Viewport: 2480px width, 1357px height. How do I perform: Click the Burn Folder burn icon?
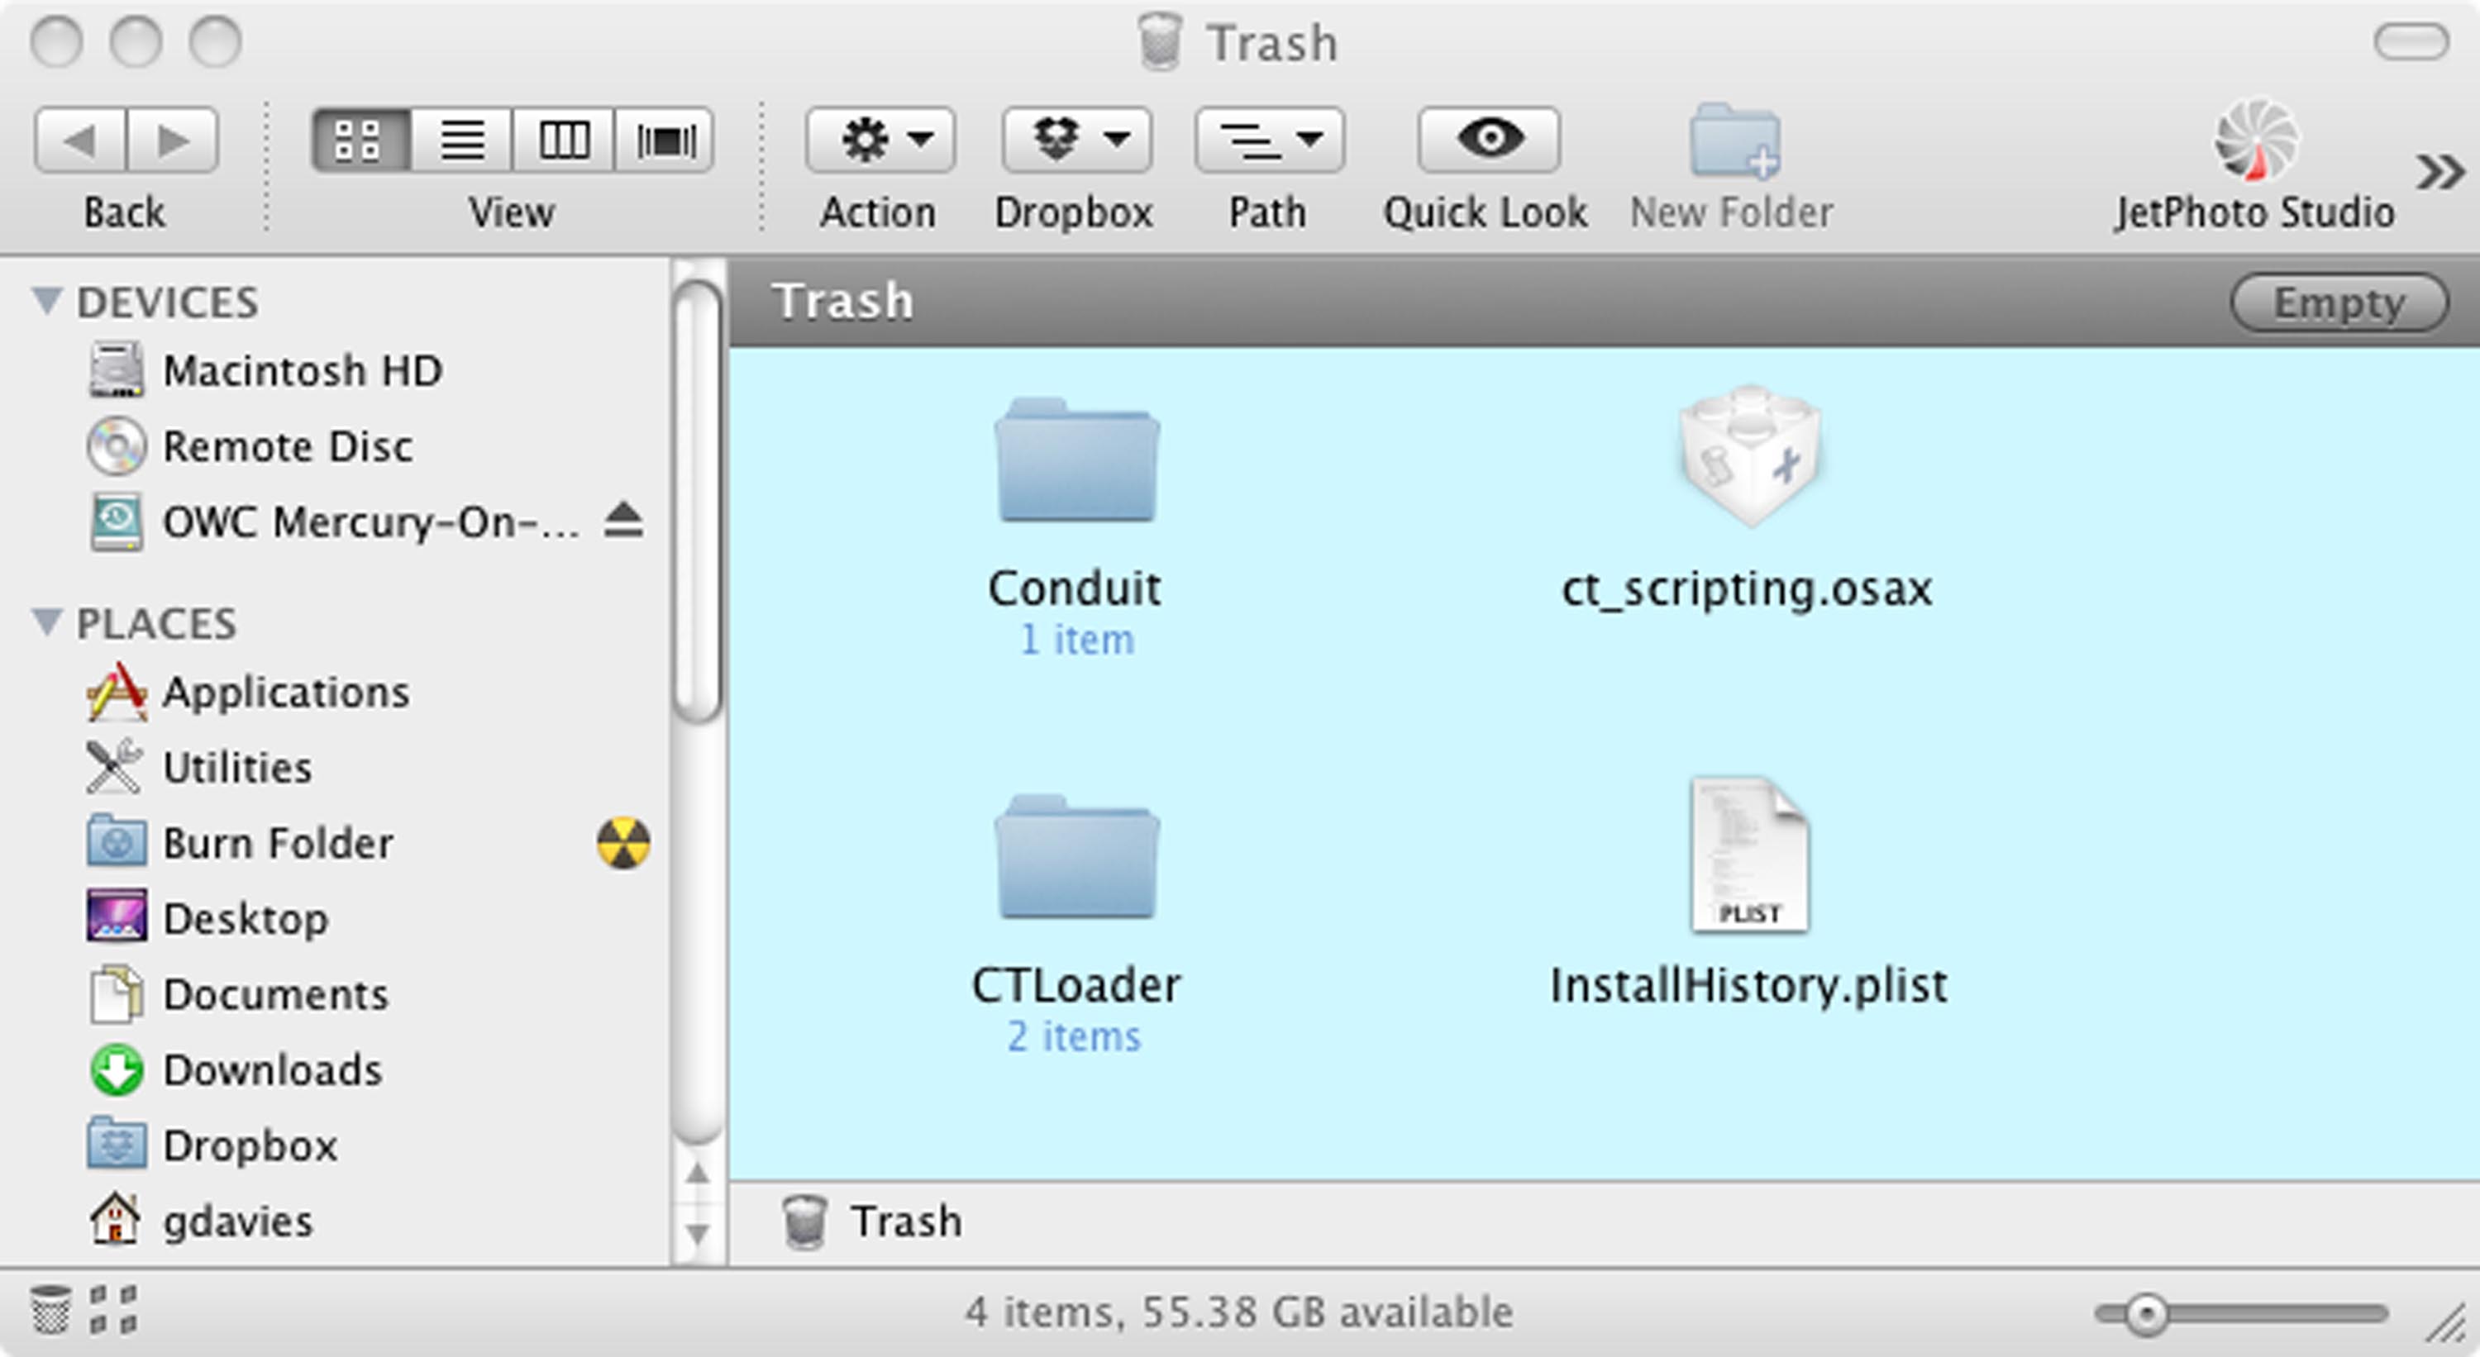[x=624, y=843]
